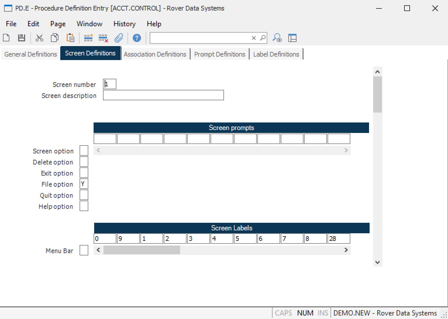Open the History menu

click(124, 24)
